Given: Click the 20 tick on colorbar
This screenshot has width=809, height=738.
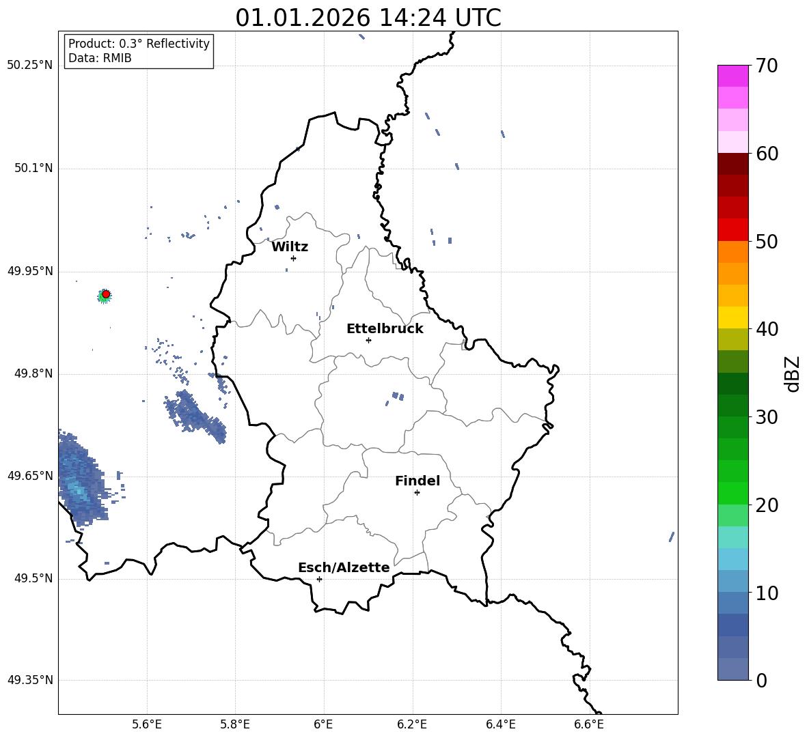Looking at the screenshot, I should [767, 505].
